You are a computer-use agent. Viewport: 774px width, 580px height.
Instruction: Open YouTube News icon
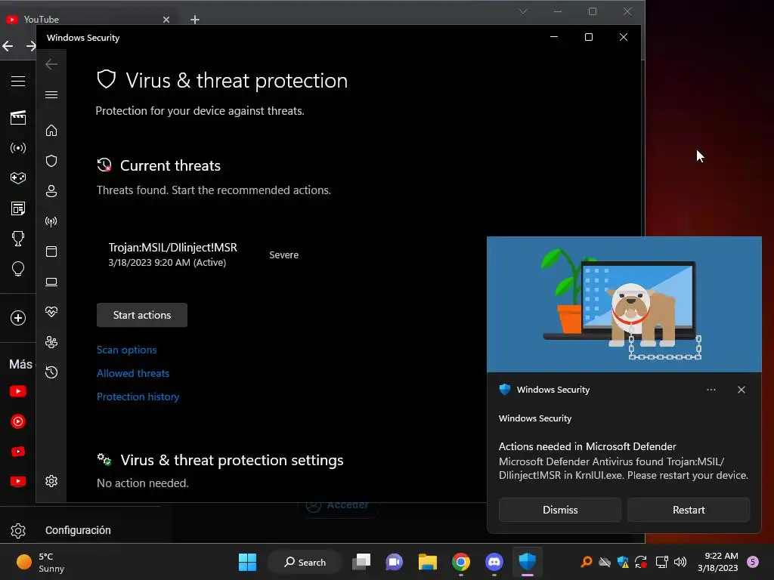coord(18,208)
